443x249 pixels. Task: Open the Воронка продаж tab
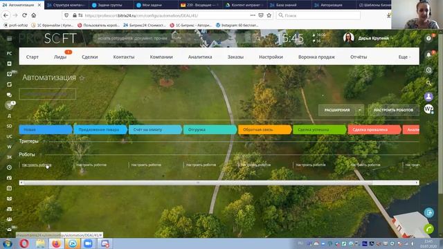(x=316, y=57)
